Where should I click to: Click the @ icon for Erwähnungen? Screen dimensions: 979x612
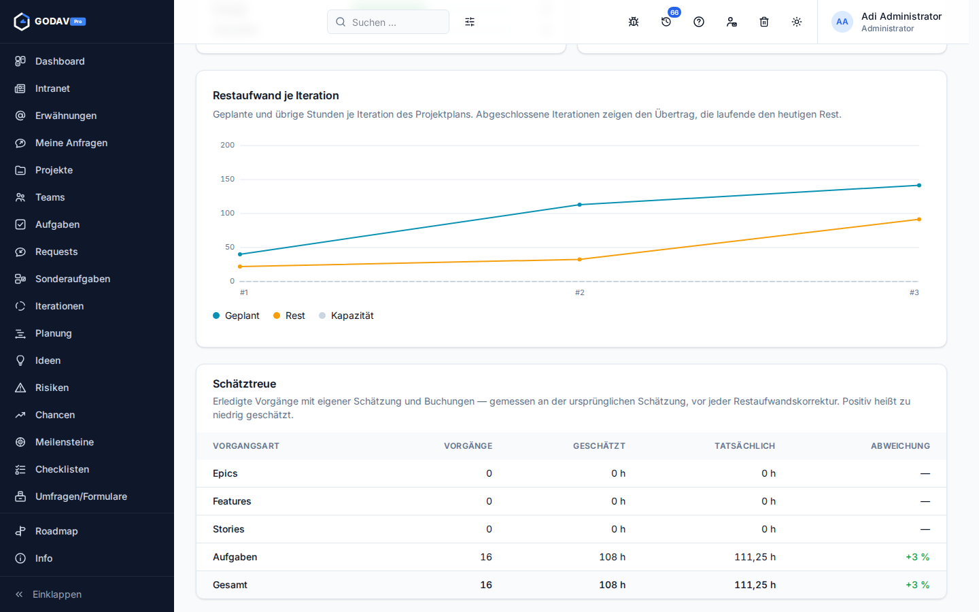[x=20, y=116]
